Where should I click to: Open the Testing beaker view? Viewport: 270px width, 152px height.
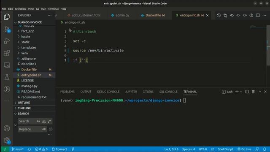pos(7,77)
